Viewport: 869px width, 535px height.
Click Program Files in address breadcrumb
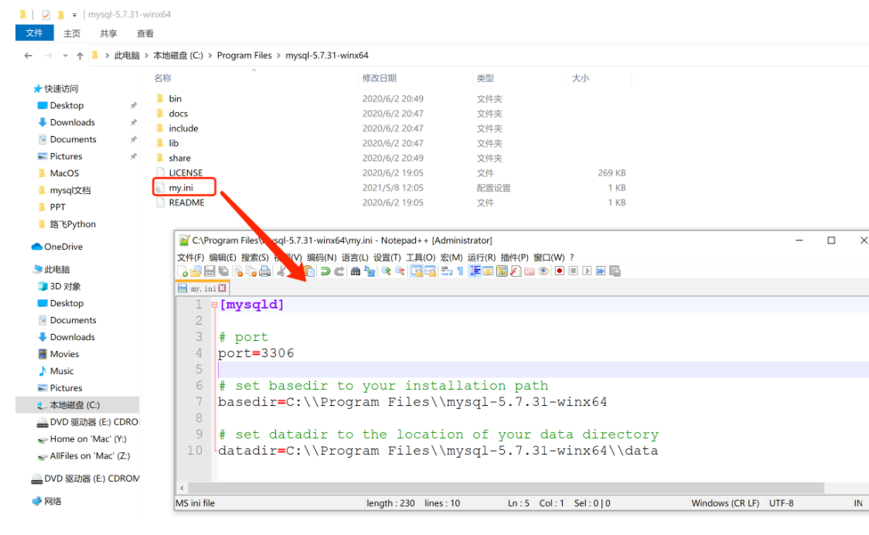click(244, 56)
